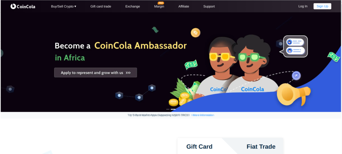The width and height of the screenshot is (342, 154).
Task: Open the Margin menu item
Action: tap(159, 7)
